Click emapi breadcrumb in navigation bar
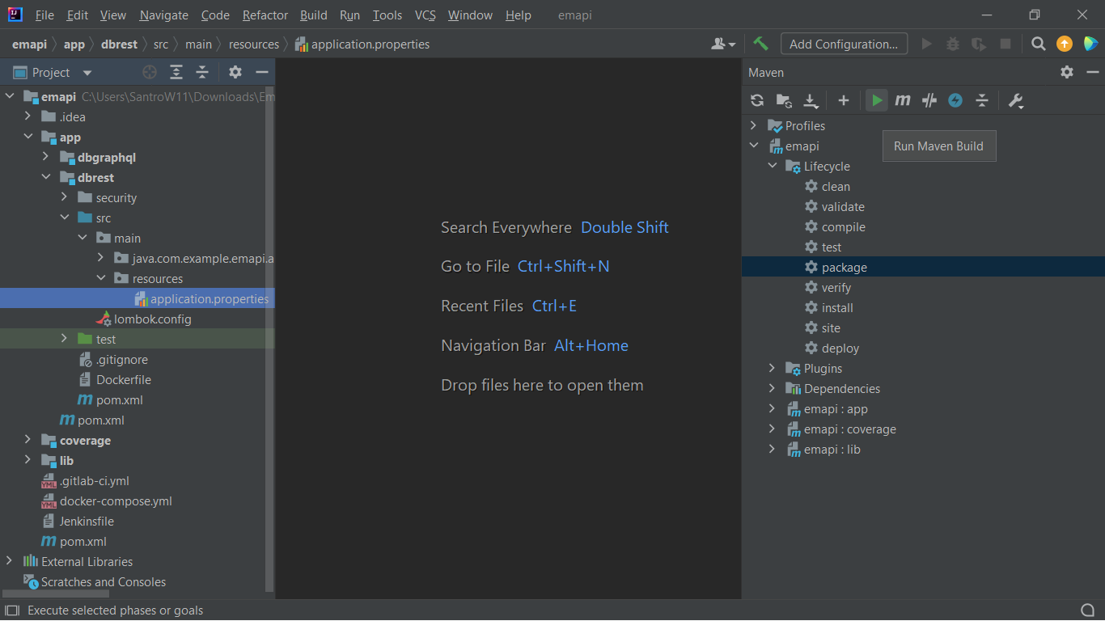The image size is (1105, 621). (x=29, y=44)
